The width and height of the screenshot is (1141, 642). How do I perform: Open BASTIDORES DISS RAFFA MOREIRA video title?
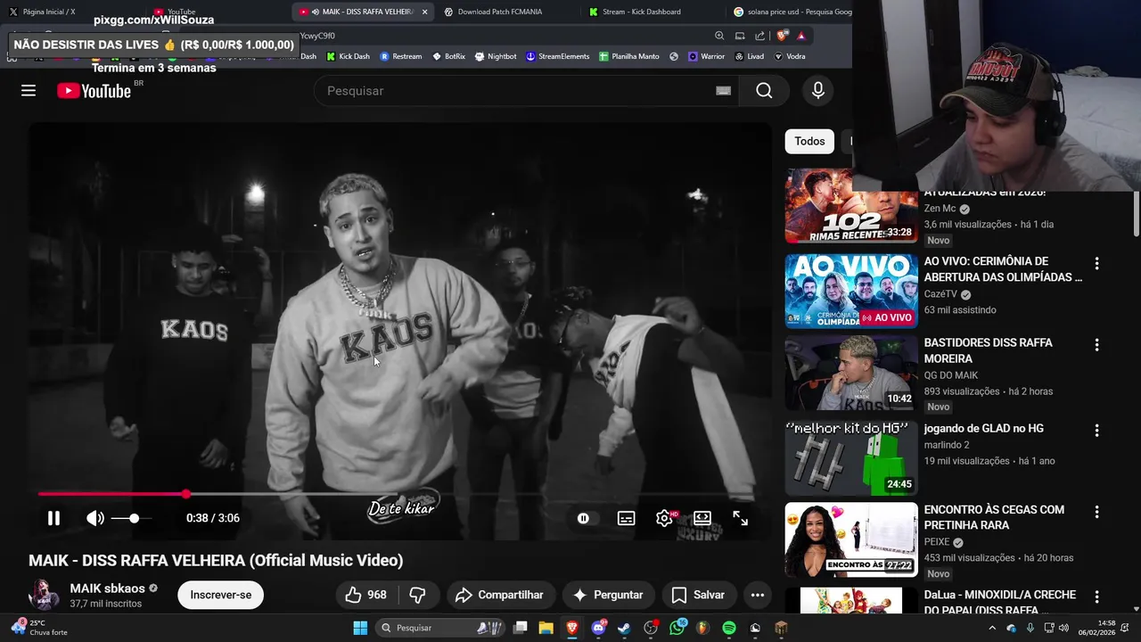tap(988, 350)
